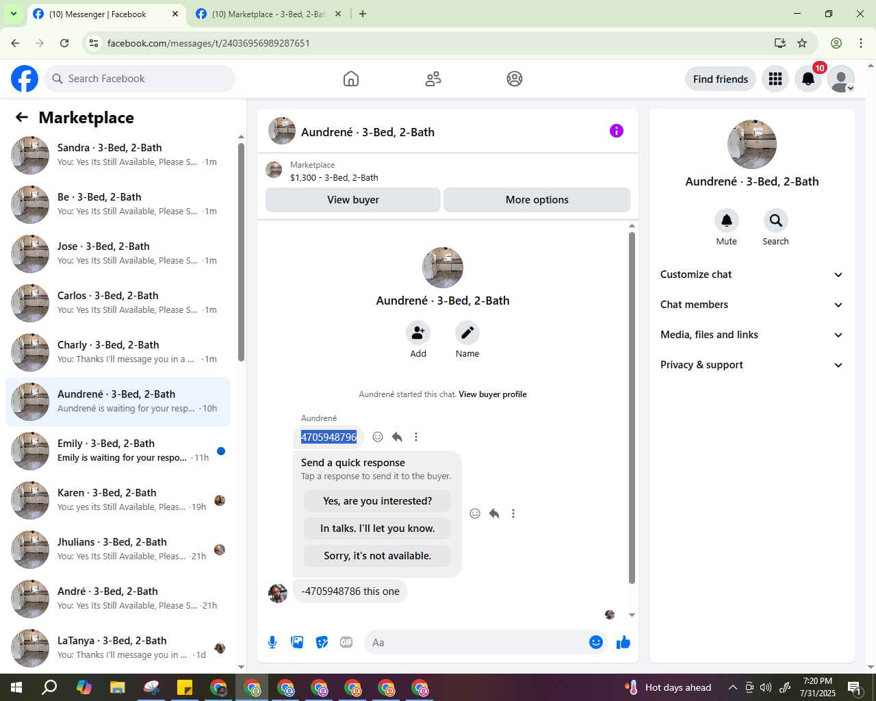Open Jose 3-Bed, 2-Bath conversation

pyautogui.click(x=118, y=253)
